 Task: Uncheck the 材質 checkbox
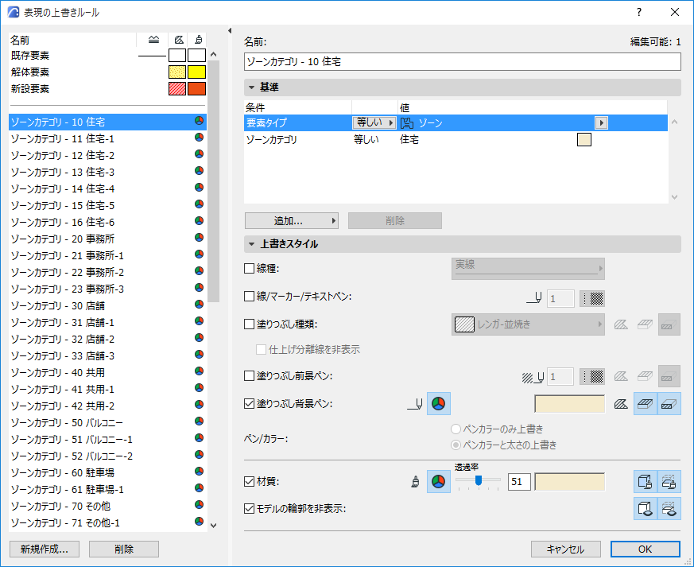coord(249,482)
